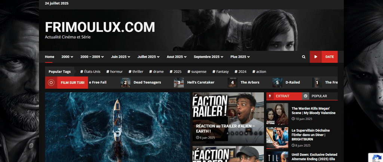This screenshot has height=162, width=383.
Task: Select the 2024 tag
Action: point(240,72)
